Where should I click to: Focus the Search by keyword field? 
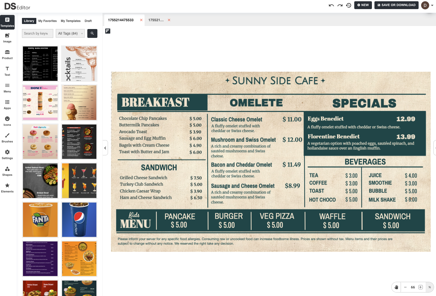38,33
